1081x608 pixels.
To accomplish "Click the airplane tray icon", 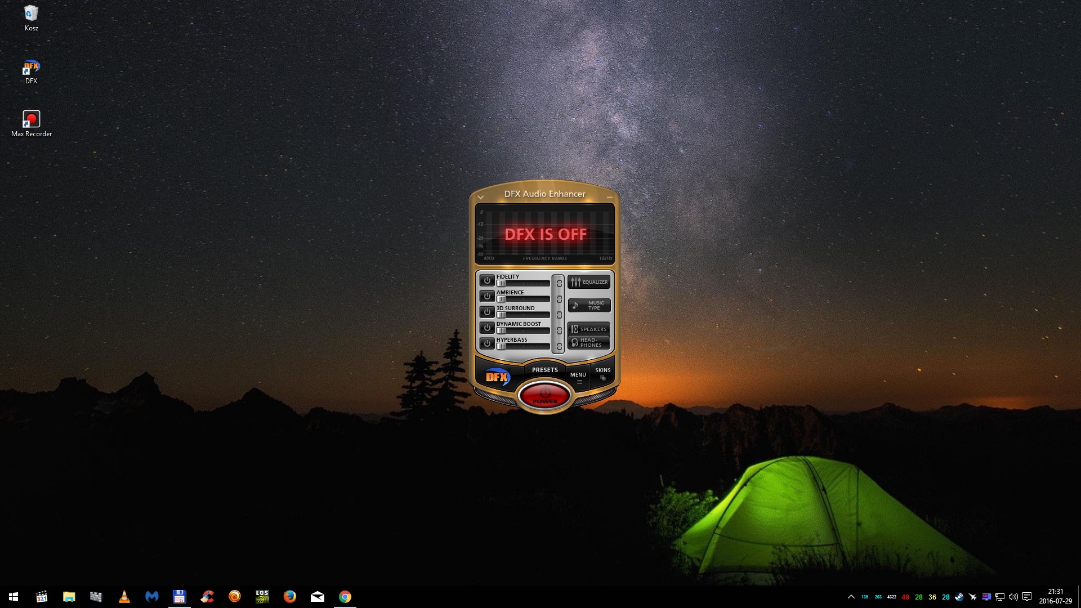I will (973, 597).
